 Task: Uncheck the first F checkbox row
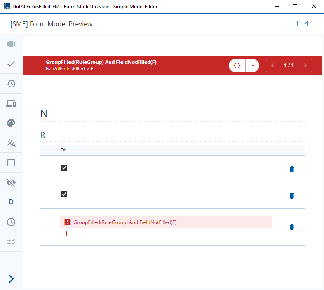point(64,168)
